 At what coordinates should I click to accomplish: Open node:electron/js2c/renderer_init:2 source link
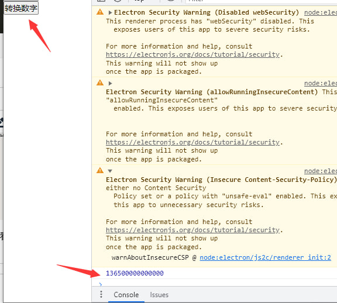[265, 257]
